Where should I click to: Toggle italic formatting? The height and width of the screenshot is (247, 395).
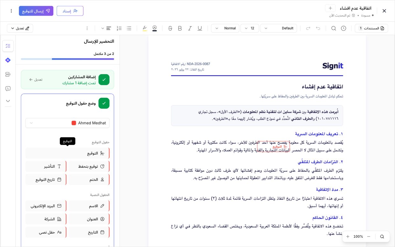point(190,28)
